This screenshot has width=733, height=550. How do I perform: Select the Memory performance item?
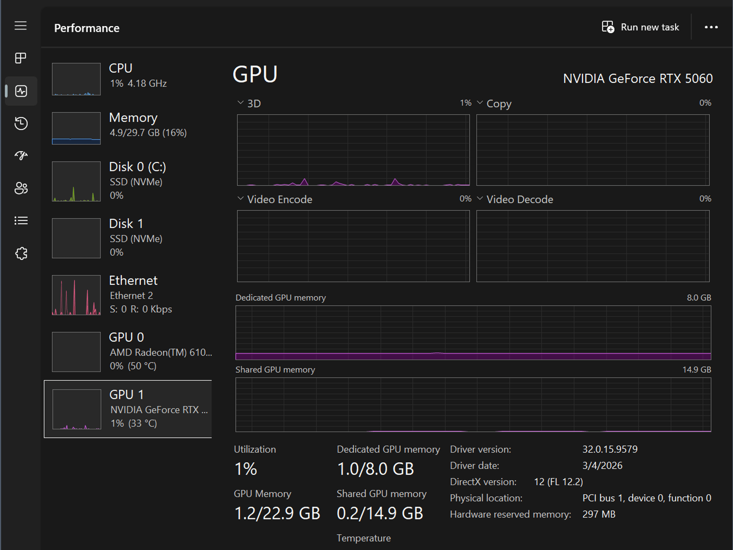[x=128, y=128]
